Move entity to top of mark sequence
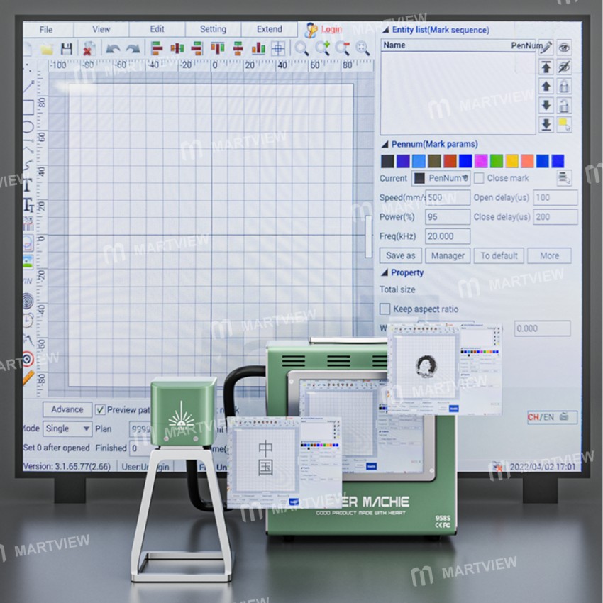 point(546,67)
